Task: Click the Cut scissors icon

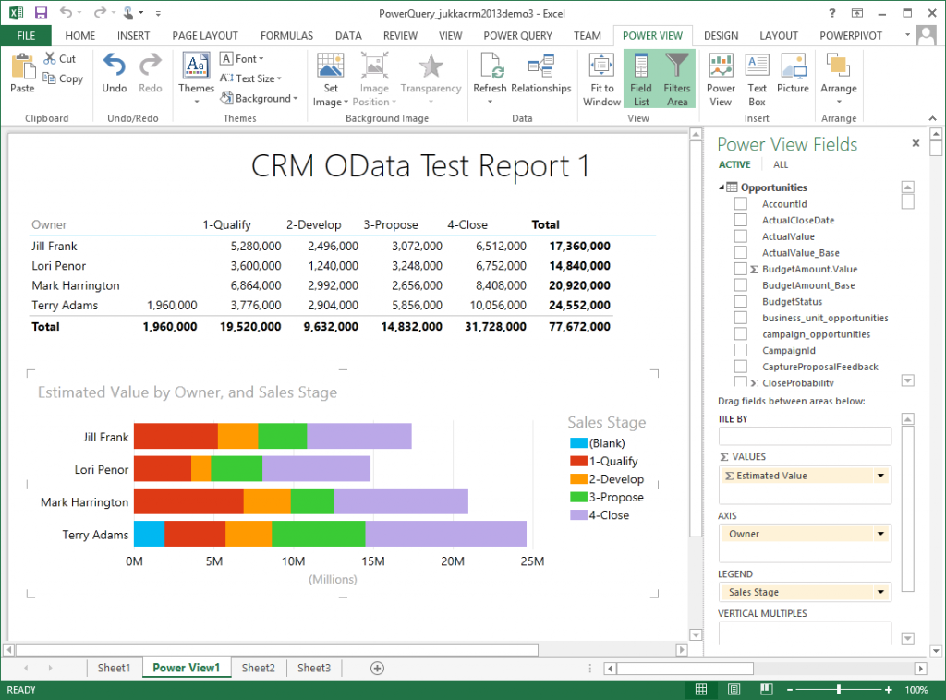Action: [50, 58]
